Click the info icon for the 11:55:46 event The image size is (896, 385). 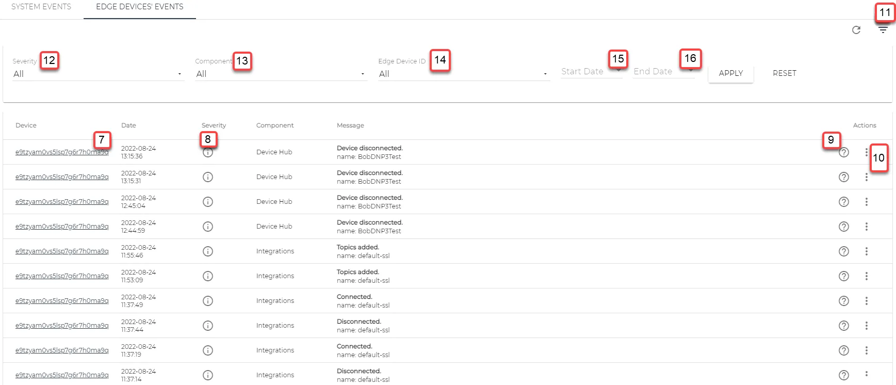(x=208, y=251)
